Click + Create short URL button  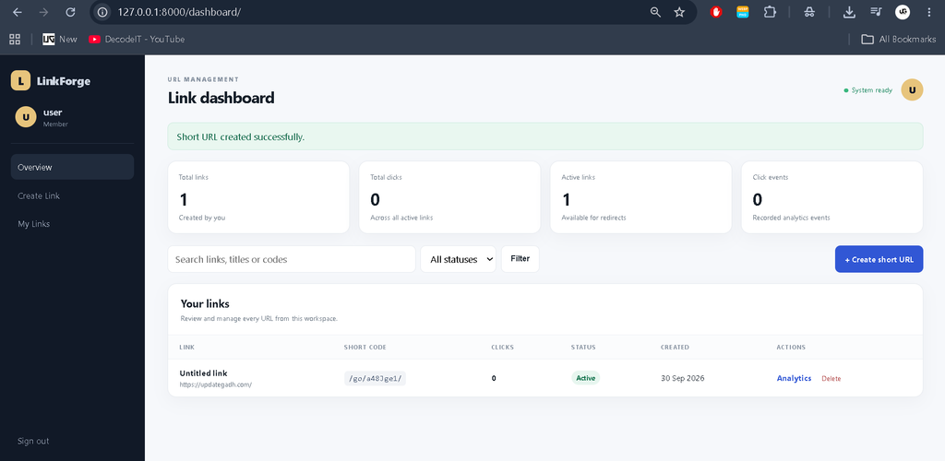click(x=879, y=259)
